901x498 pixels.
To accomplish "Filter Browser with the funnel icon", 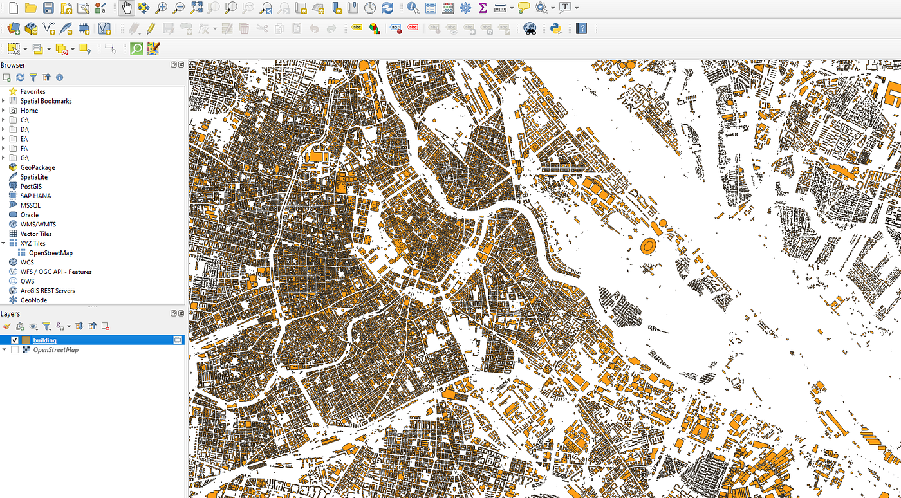I will coord(33,77).
